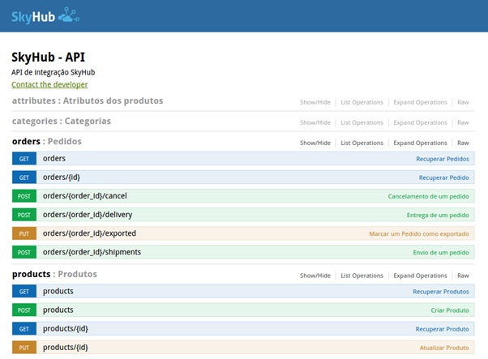This screenshot has height=359, width=488.
Task: Open Raw for the attributes section
Action: click(463, 102)
